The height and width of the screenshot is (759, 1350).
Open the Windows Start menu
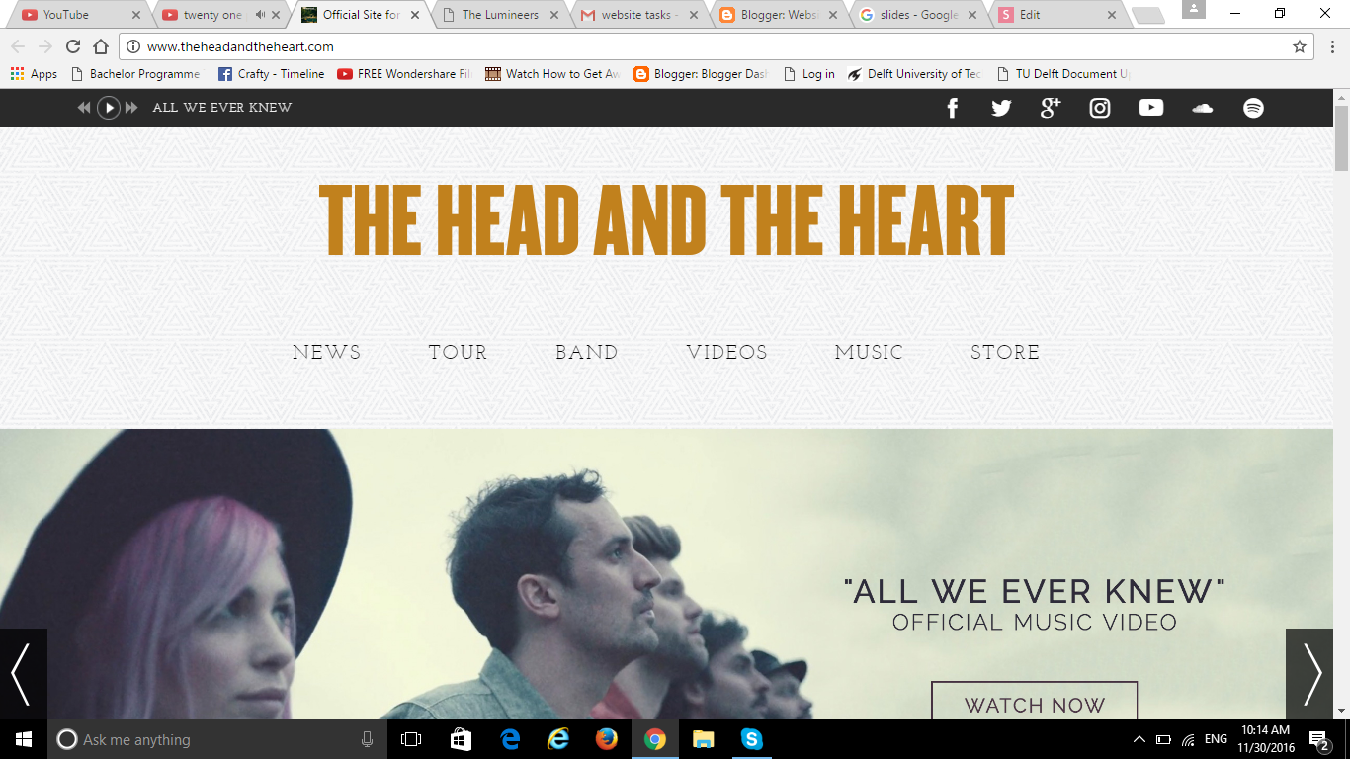(x=23, y=739)
